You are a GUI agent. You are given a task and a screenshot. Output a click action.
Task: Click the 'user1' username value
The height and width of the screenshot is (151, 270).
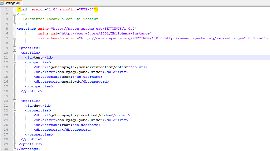[x=67, y=77]
